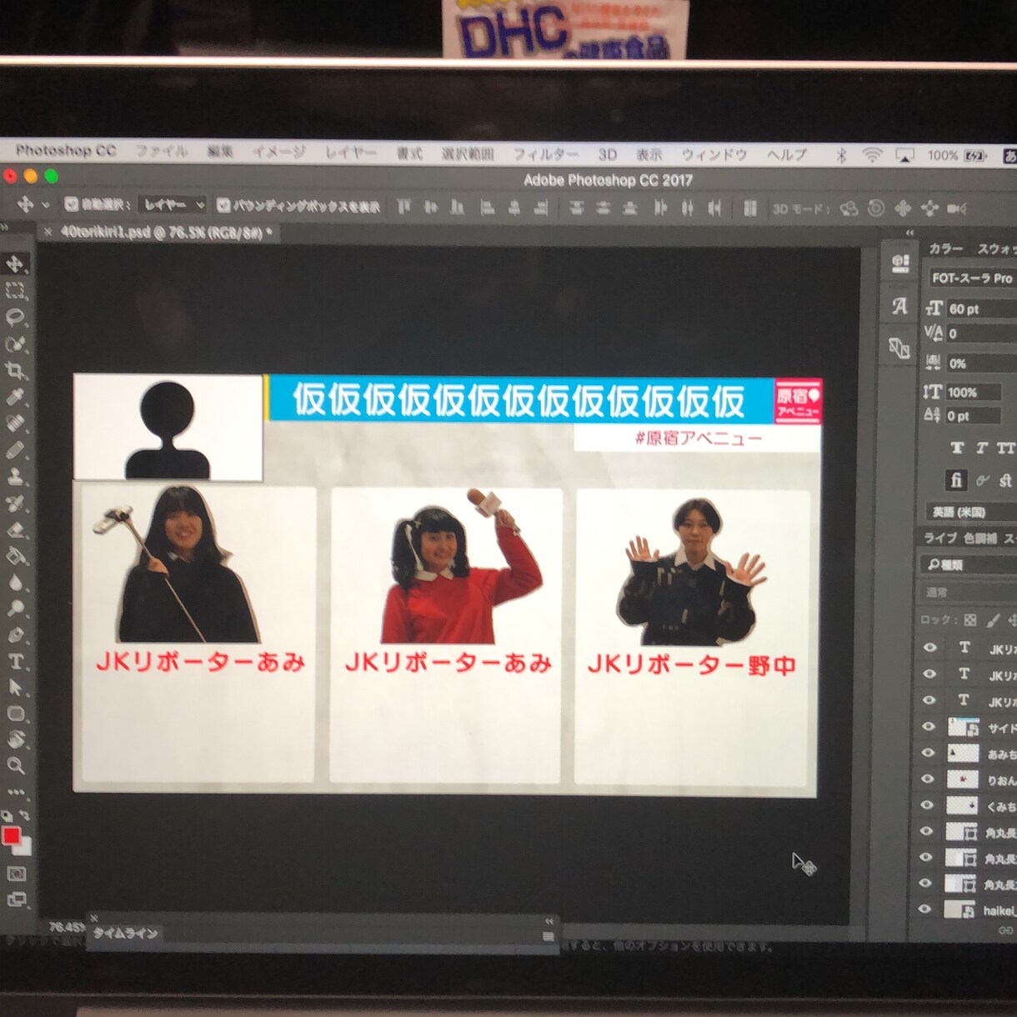Open the 英語 (米国) language dropdown

(x=970, y=511)
